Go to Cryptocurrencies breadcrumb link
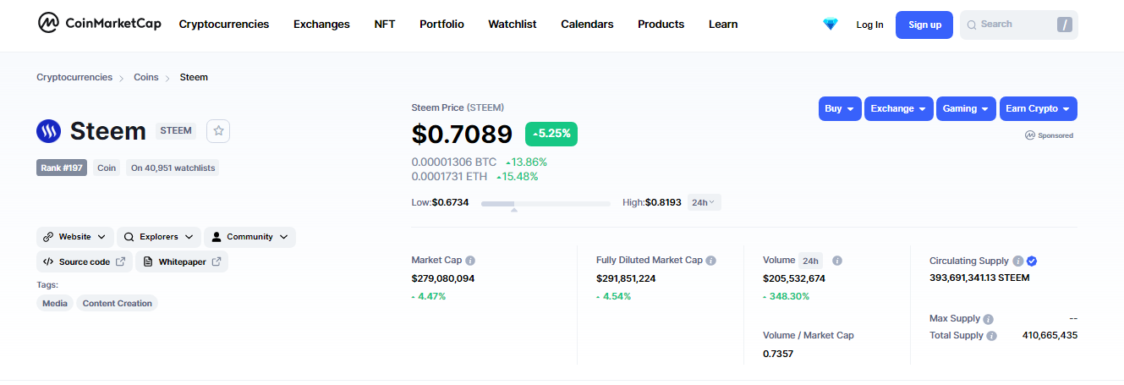This screenshot has width=1124, height=385. coord(74,77)
